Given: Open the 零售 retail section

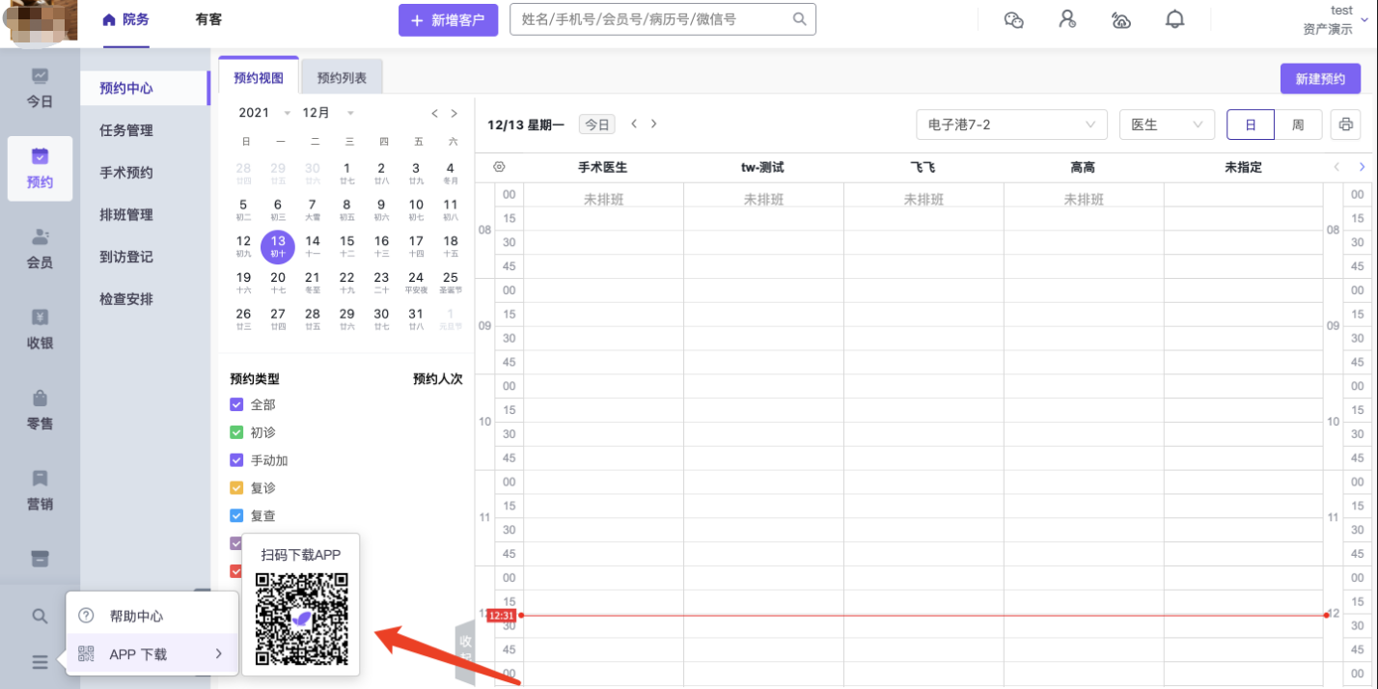Looking at the screenshot, I should (x=40, y=410).
